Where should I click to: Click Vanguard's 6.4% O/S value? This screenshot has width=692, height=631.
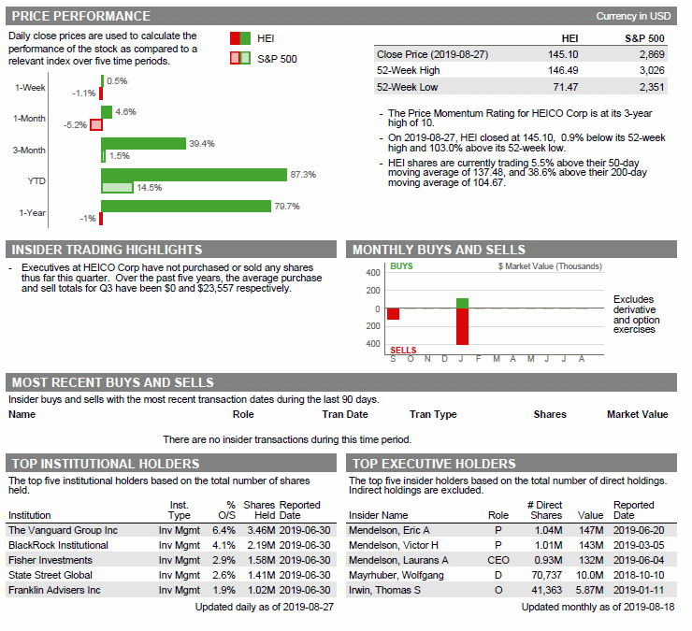pos(223,531)
